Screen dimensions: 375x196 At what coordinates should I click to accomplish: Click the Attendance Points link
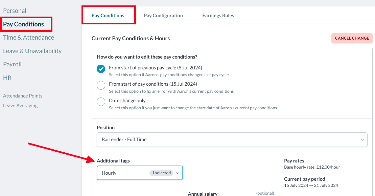[23, 96]
